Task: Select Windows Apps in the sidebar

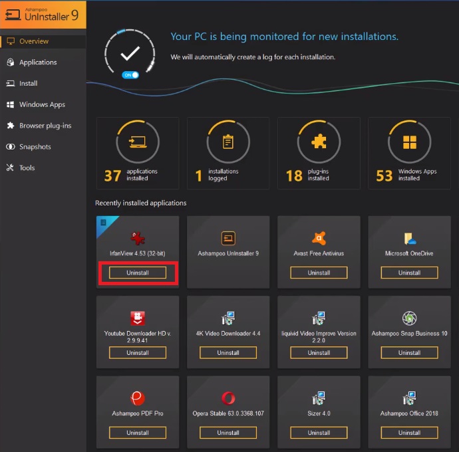Action: pos(42,104)
